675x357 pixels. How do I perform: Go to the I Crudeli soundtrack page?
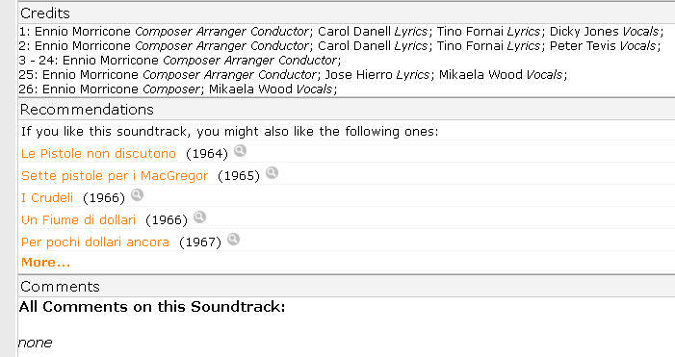(x=47, y=198)
